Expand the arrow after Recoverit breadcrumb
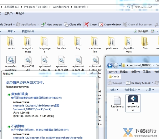159x139 pixels. click(88, 7)
